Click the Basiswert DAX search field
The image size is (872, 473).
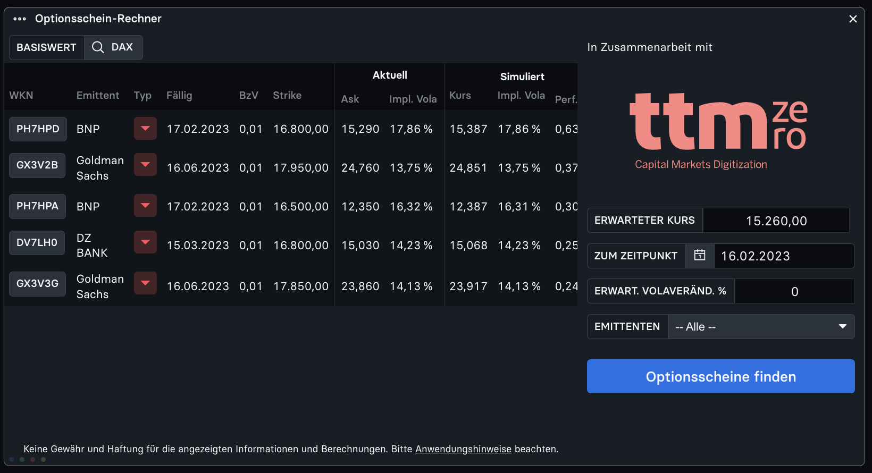point(122,47)
